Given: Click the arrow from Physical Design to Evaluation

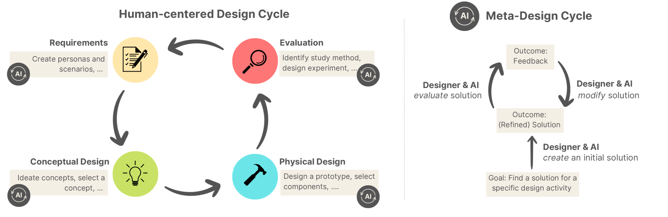Looking at the screenshot, I should coord(262,121).
